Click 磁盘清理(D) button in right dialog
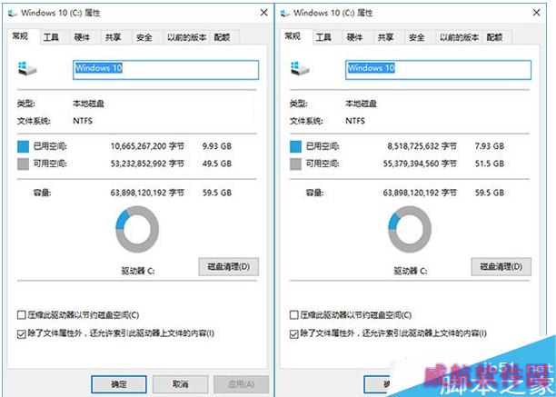Screen dimensions: 556x397 pyautogui.click(x=501, y=266)
